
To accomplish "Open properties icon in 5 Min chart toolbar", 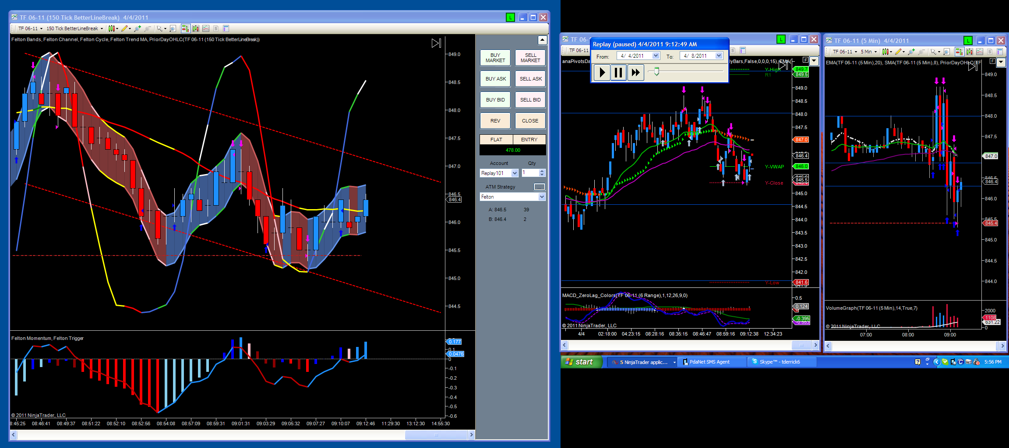I will pyautogui.click(x=1000, y=52).
